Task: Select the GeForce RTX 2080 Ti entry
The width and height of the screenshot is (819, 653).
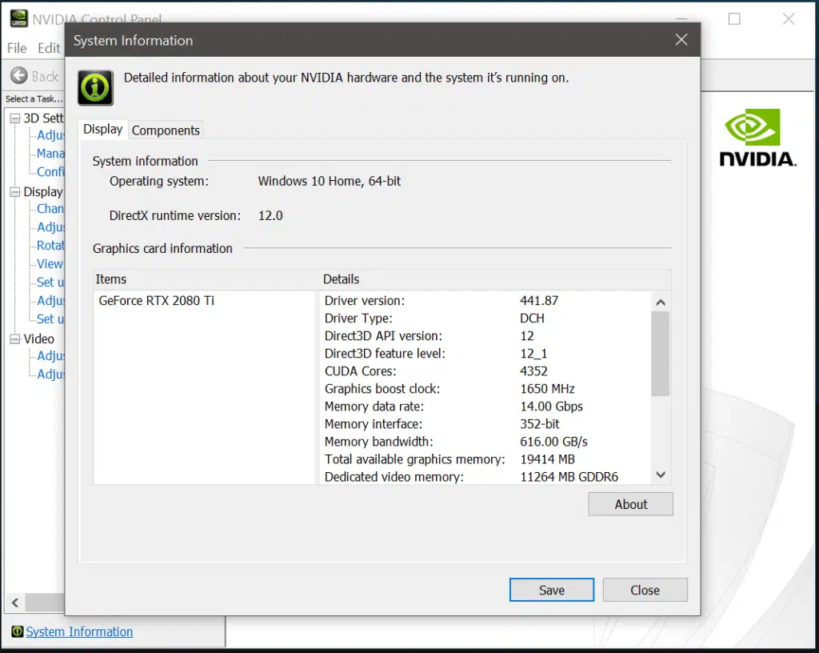Action: [157, 300]
